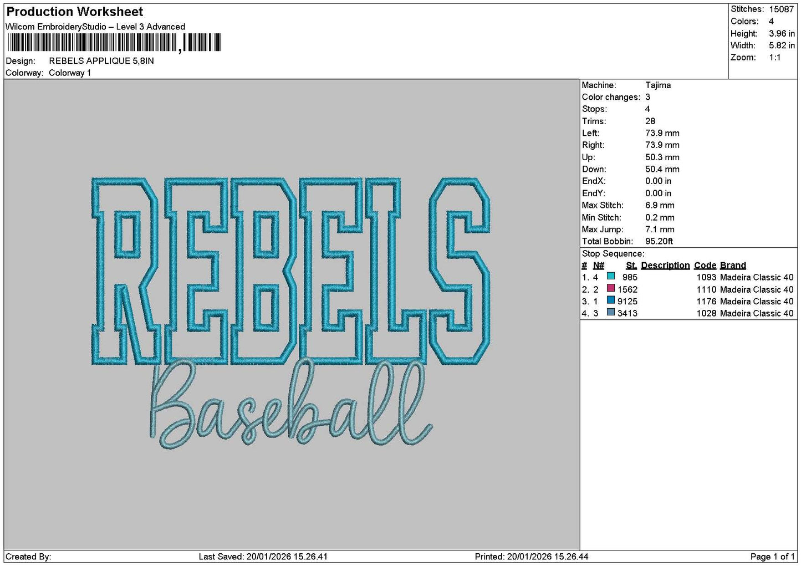
Task: Click the St. column header
Action: [631, 266]
